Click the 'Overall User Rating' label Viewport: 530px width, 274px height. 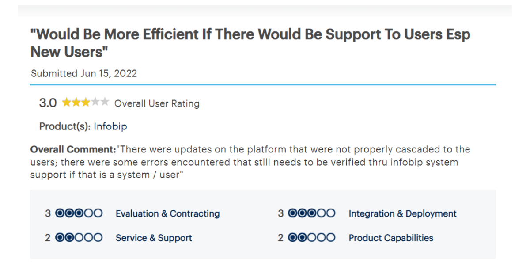tap(157, 103)
